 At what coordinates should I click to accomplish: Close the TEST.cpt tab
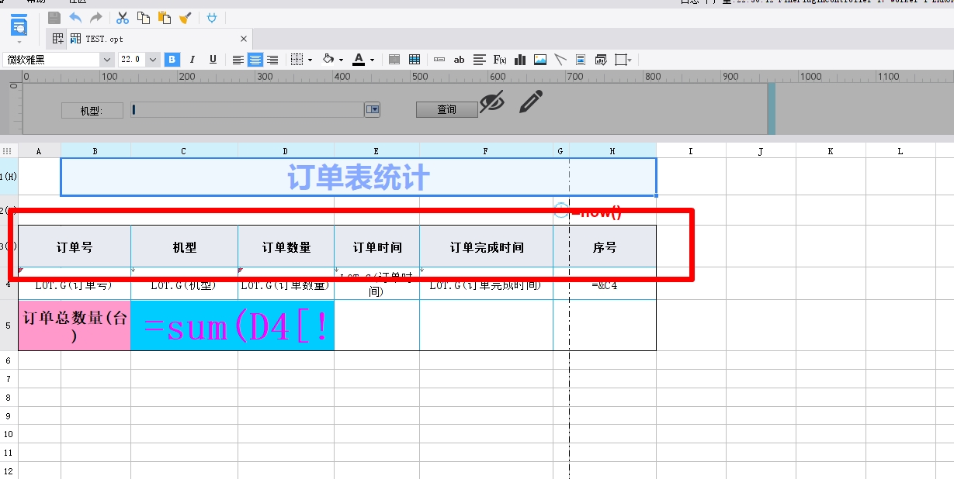click(x=244, y=39)
